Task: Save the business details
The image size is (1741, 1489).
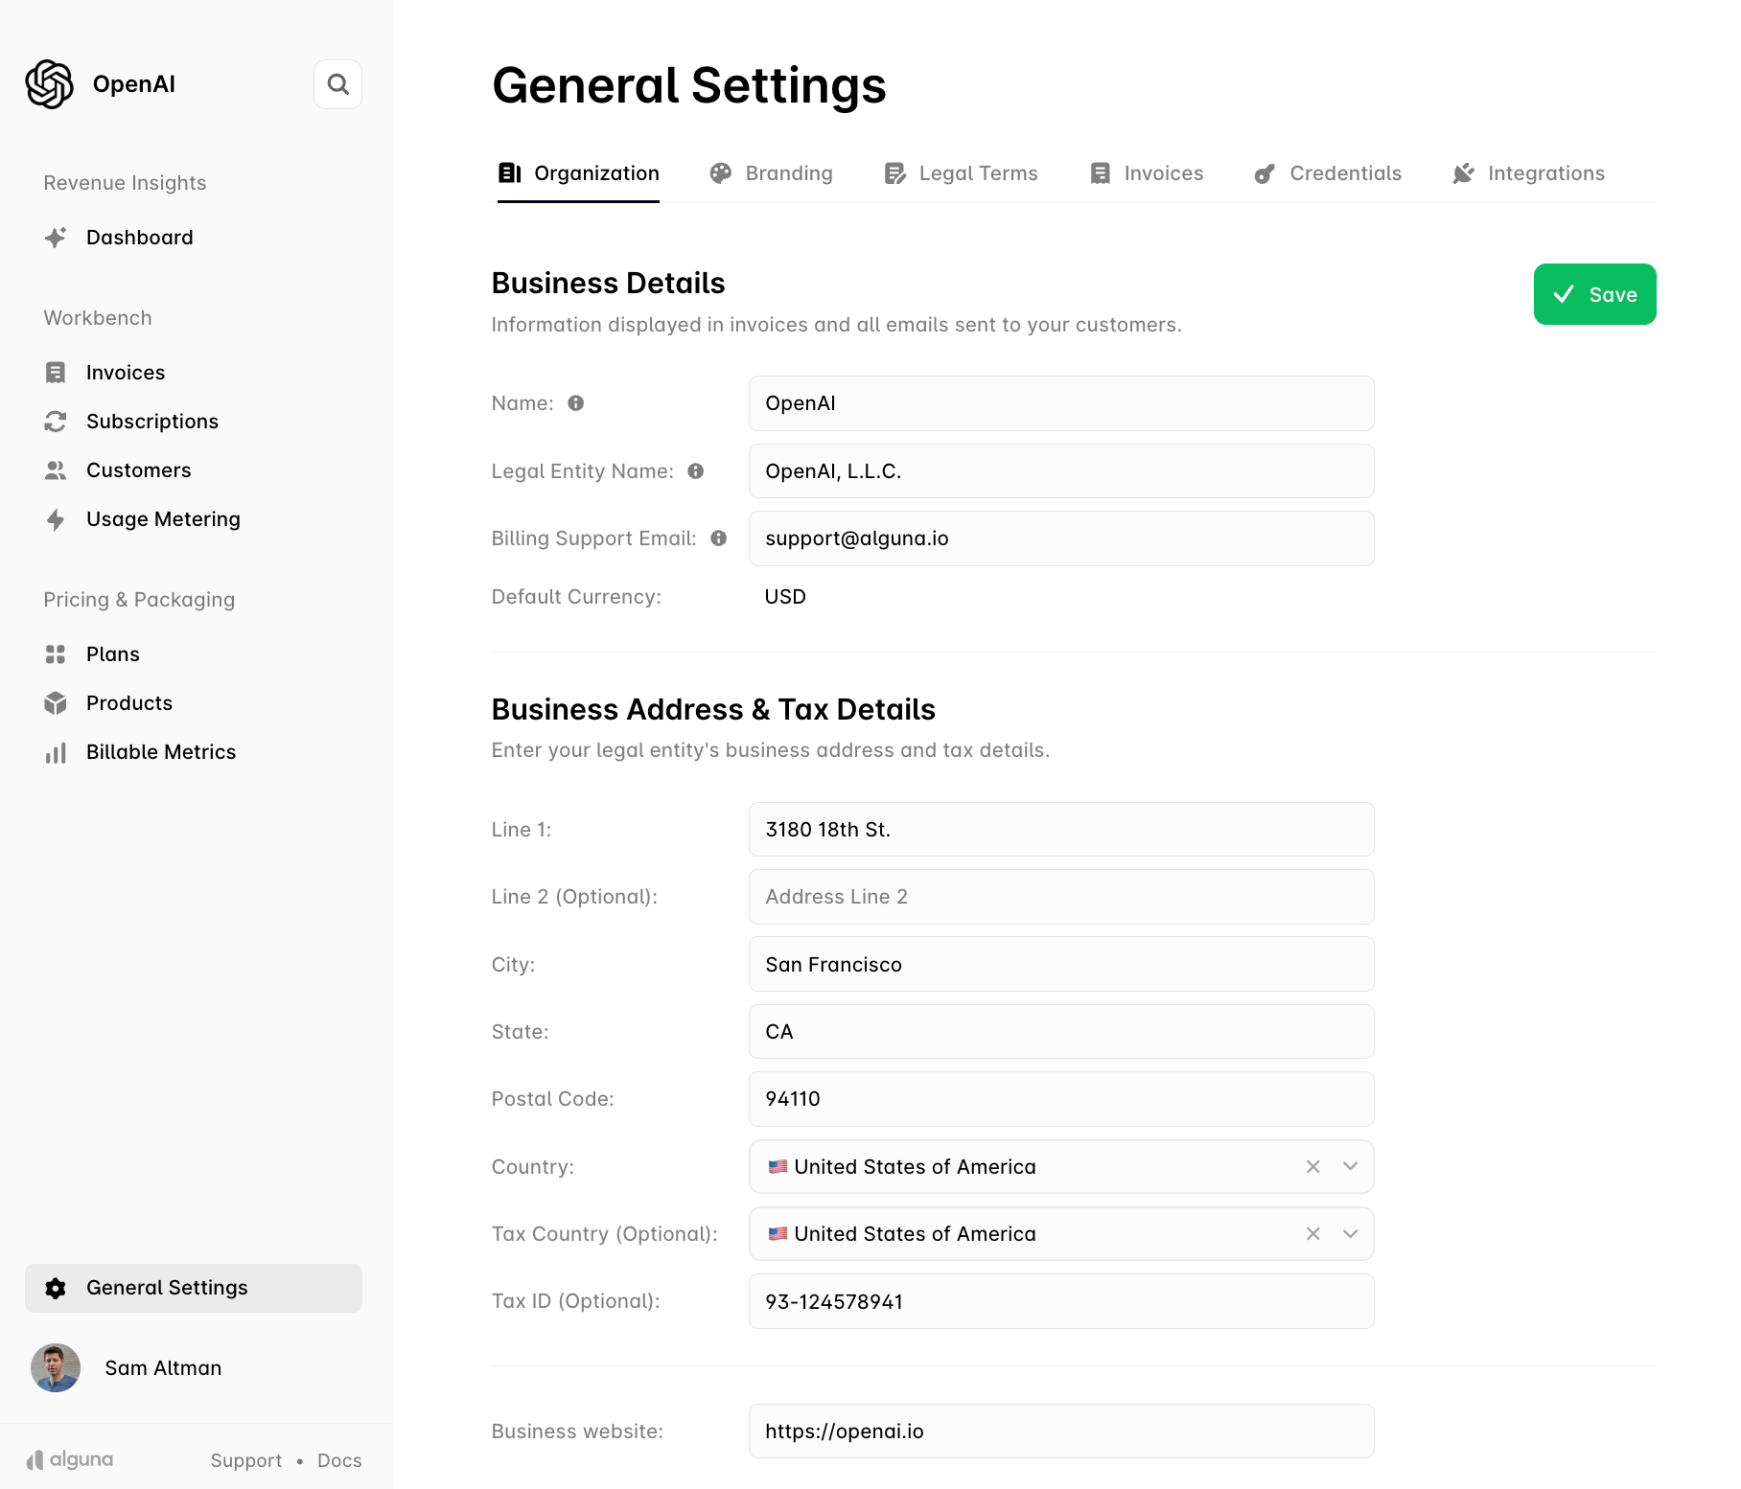Action: pos(1594,294)
